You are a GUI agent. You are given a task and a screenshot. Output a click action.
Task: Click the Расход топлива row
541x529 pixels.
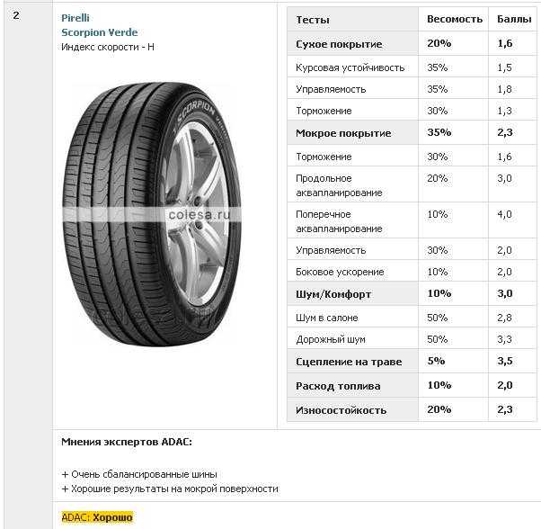[x=412, y=385]
